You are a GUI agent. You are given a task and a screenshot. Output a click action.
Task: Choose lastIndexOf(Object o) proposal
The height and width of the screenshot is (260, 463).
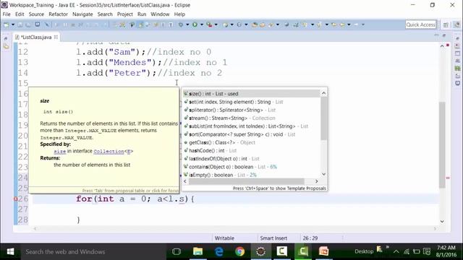click(x=251, y=159)
